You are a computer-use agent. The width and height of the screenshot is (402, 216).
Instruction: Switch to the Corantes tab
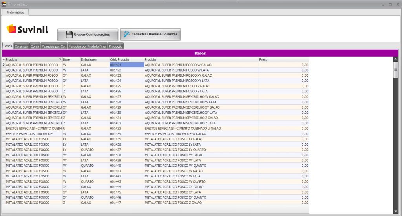[21, 46]
